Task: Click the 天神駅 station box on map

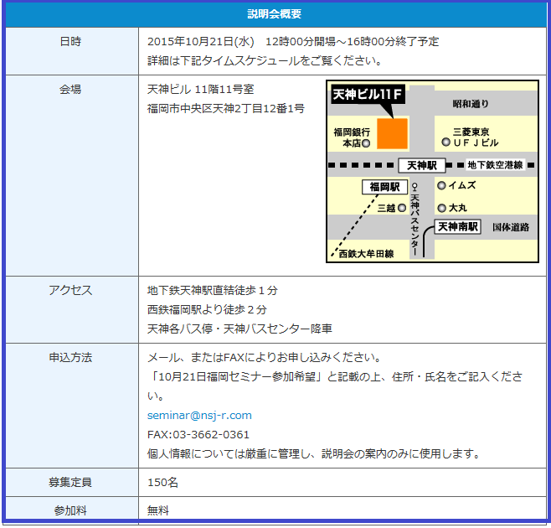Action: [x=422, y=165]
